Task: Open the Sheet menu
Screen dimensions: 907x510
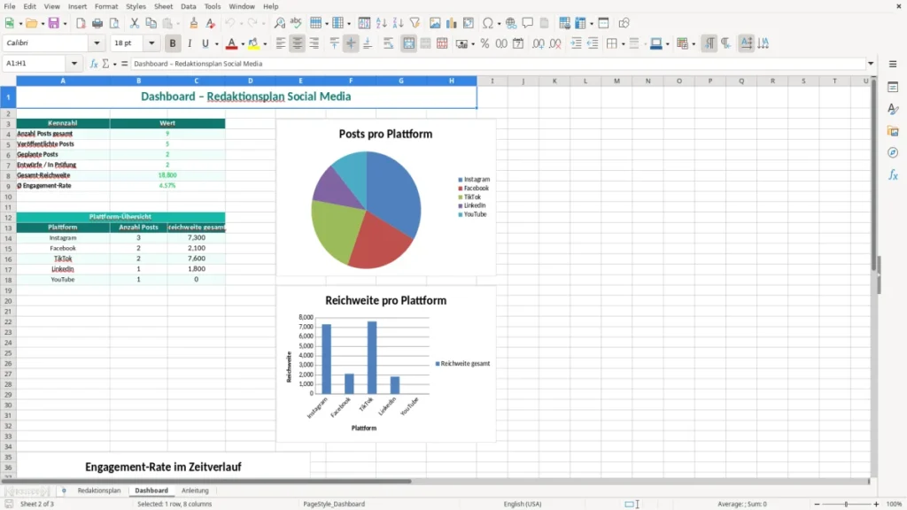Action: pyautogui.click(x=163, y=6)
